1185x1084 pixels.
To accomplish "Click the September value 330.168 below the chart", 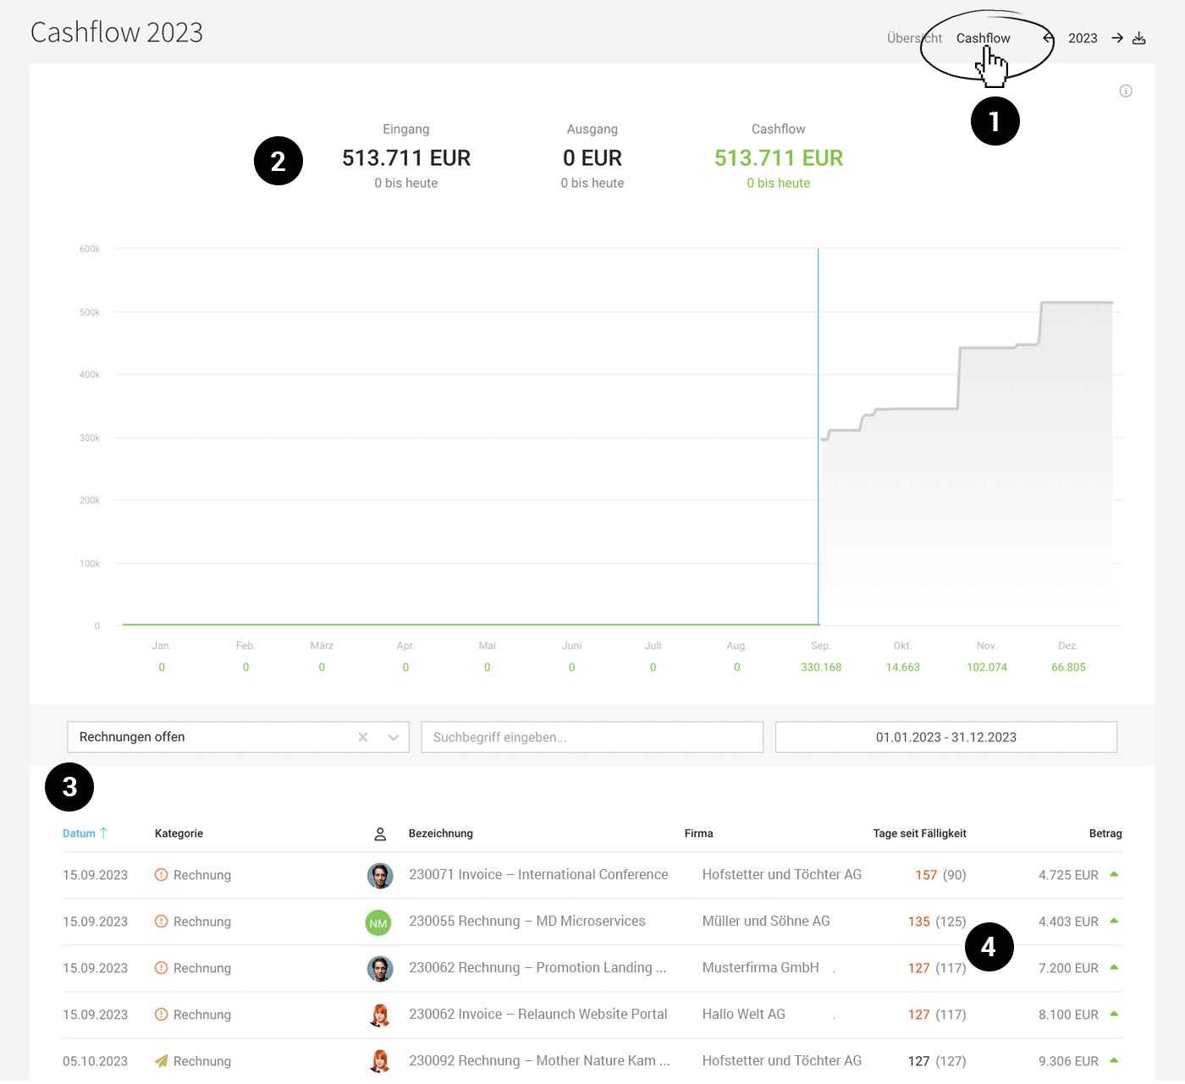I will click(821, 667).
